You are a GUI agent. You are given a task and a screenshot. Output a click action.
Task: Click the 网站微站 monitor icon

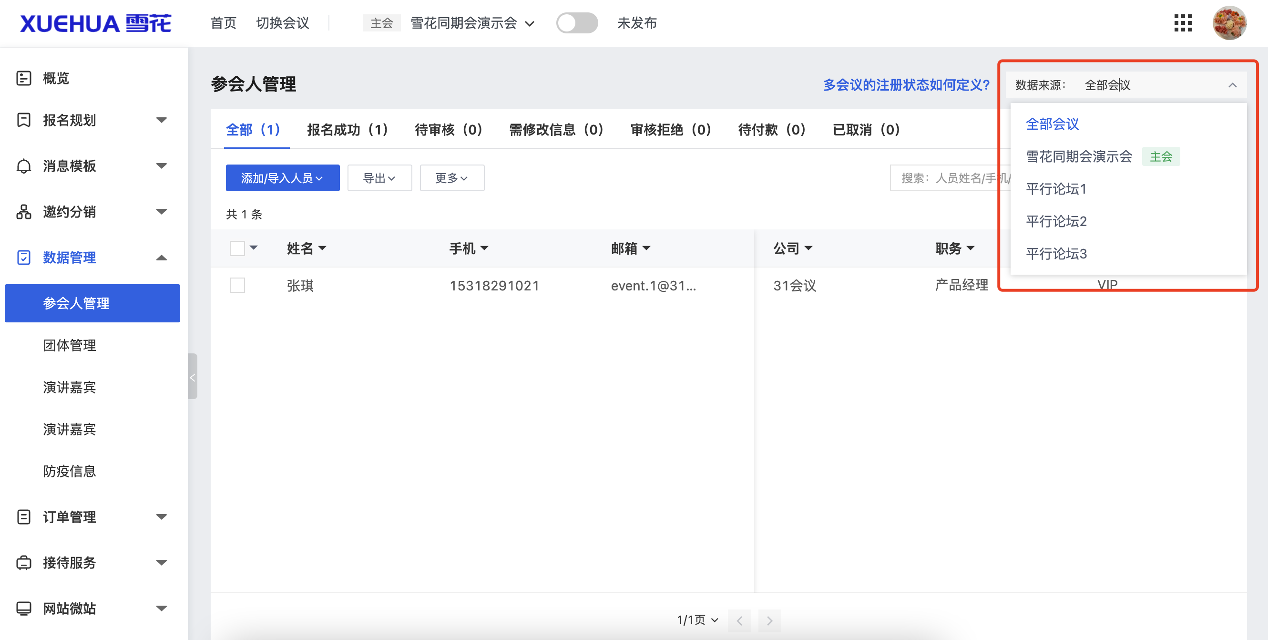(x=24, y=609)
